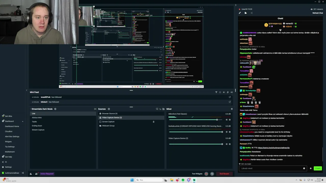Mute Mini Feed event alerts
Image resolution: width=326 pixels, height=183 pixels.
(x=228, y=92)
